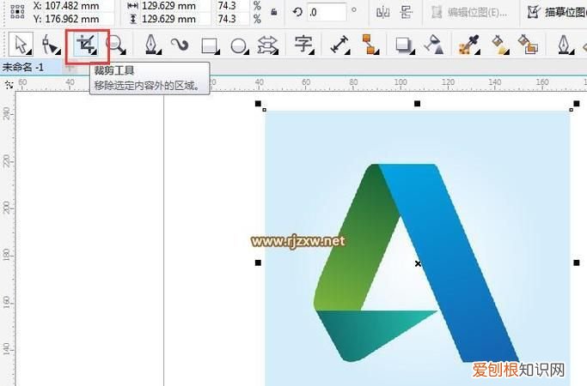Toggle the lock ratio padlock
Viewport: 587px width, 386px height.
point(273,11)
